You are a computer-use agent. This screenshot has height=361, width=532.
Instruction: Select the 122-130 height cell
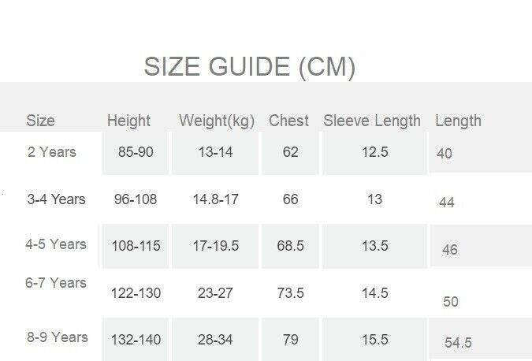point(136,293)
